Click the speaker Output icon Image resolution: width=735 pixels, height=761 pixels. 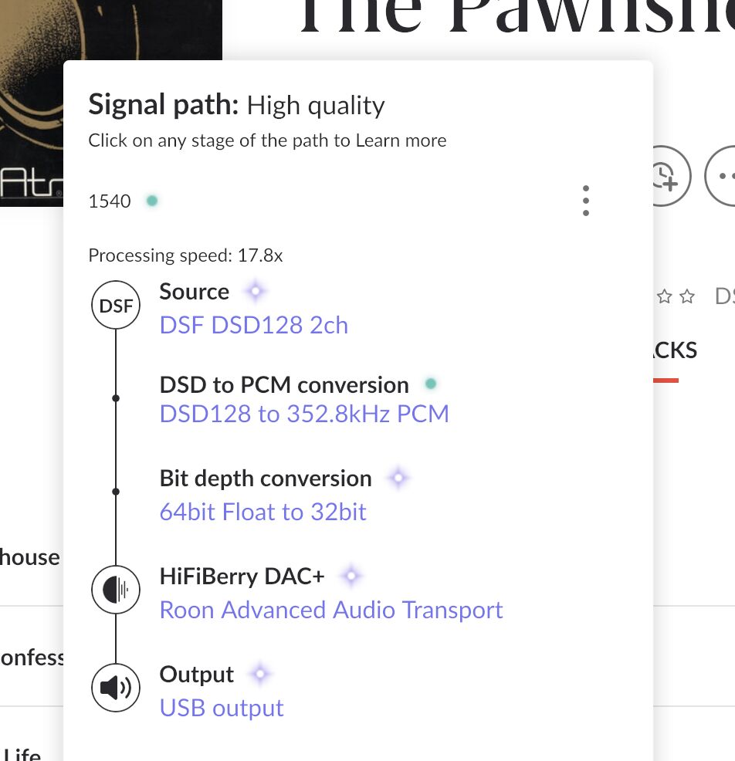[116, 688]
